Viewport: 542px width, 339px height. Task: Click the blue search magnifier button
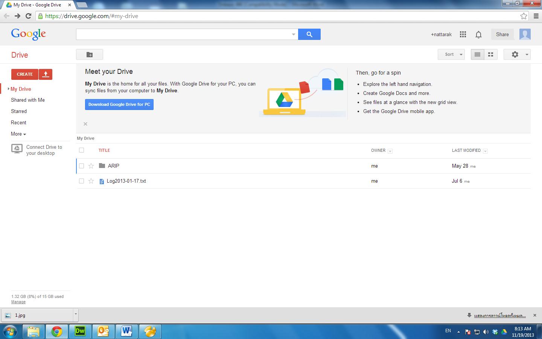pos(309,34)
